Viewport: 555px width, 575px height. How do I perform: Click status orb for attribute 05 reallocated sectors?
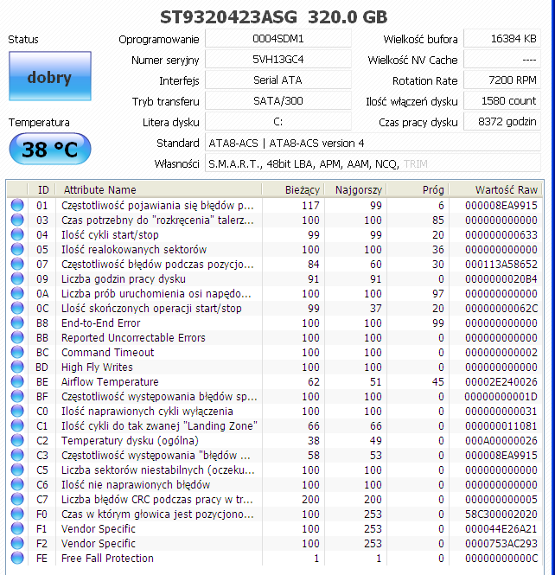17,249
